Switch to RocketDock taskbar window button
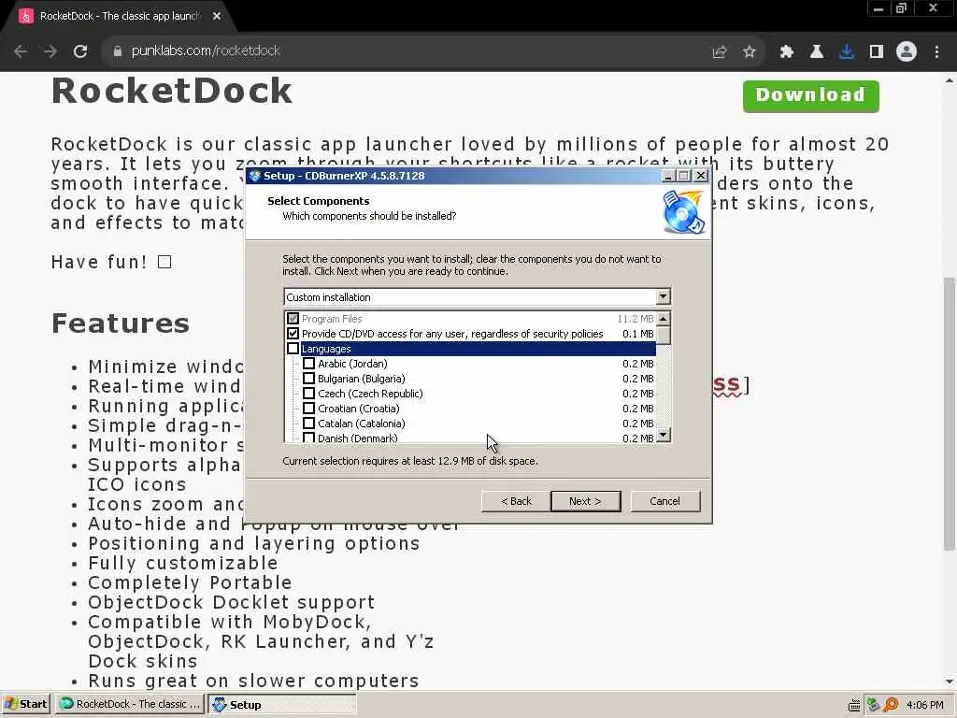The image size is (957, 718). click(x=130, y=705)
